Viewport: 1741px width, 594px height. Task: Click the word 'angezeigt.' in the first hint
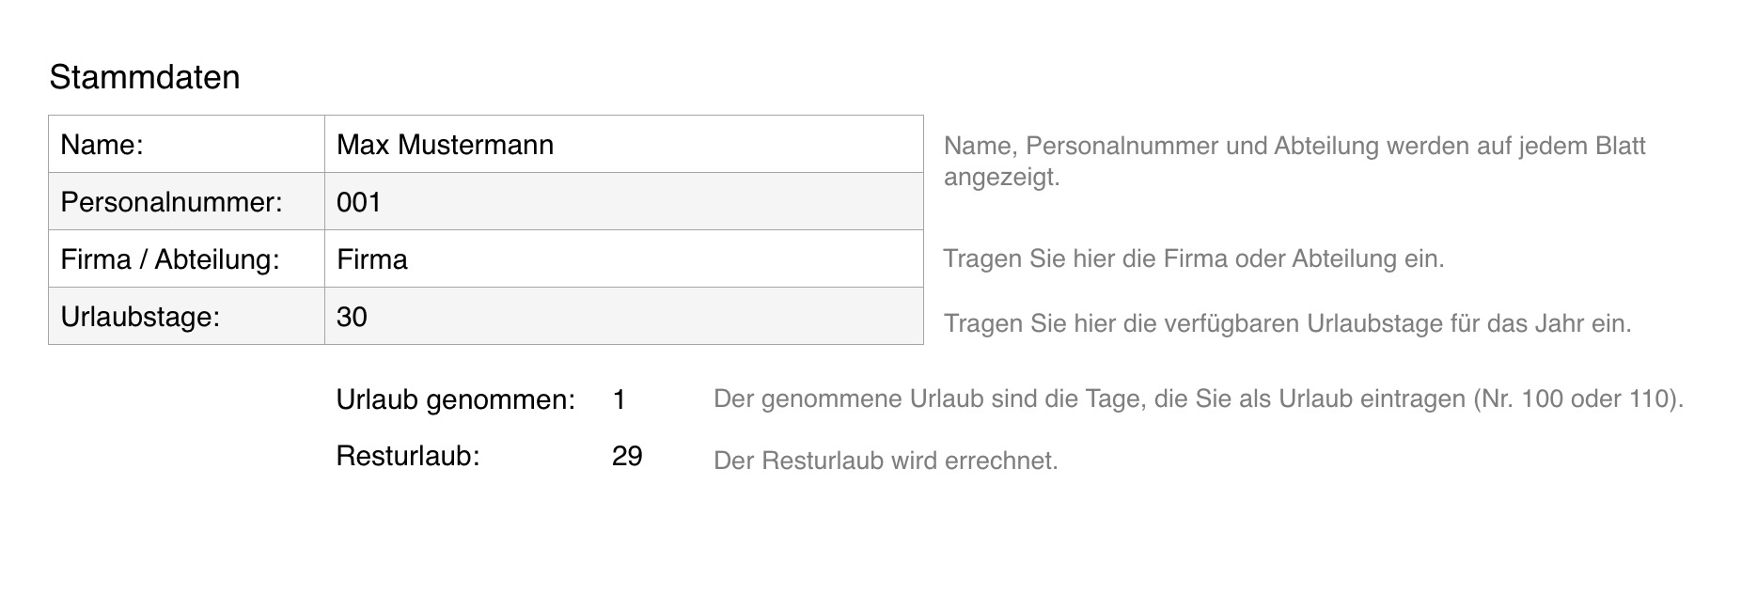click(x=1001, y=178)
